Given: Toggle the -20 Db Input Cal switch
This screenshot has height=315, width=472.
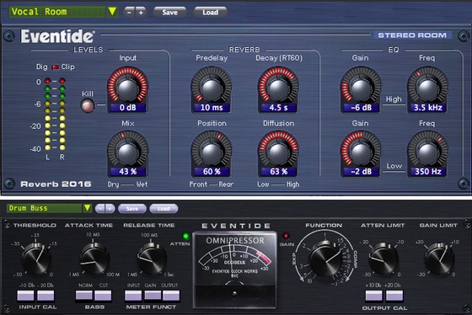Looking at the screenshot, I should [46, 296].
